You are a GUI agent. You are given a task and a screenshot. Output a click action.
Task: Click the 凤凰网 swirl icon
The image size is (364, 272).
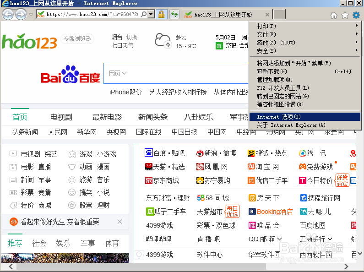pyautogui.click(x=200, y=167)
